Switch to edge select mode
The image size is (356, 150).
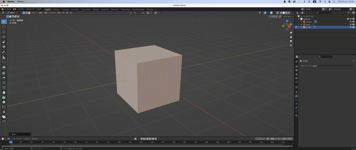coord(27,13)
